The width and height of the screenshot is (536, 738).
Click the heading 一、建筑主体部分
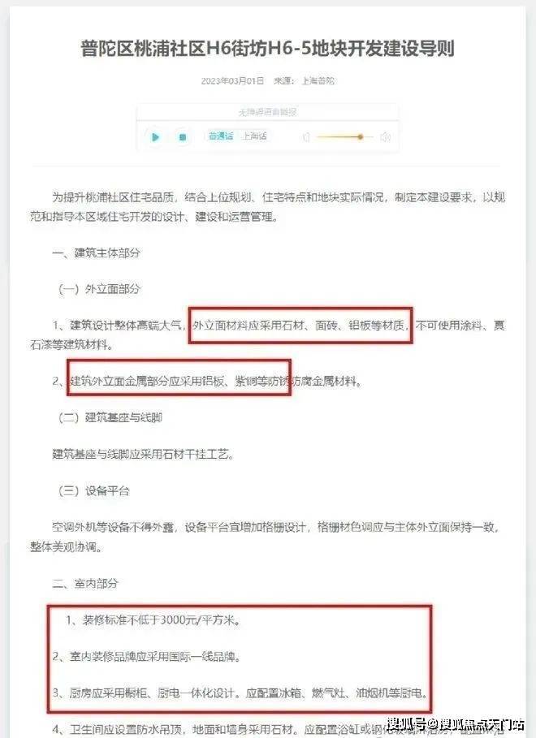96,252
